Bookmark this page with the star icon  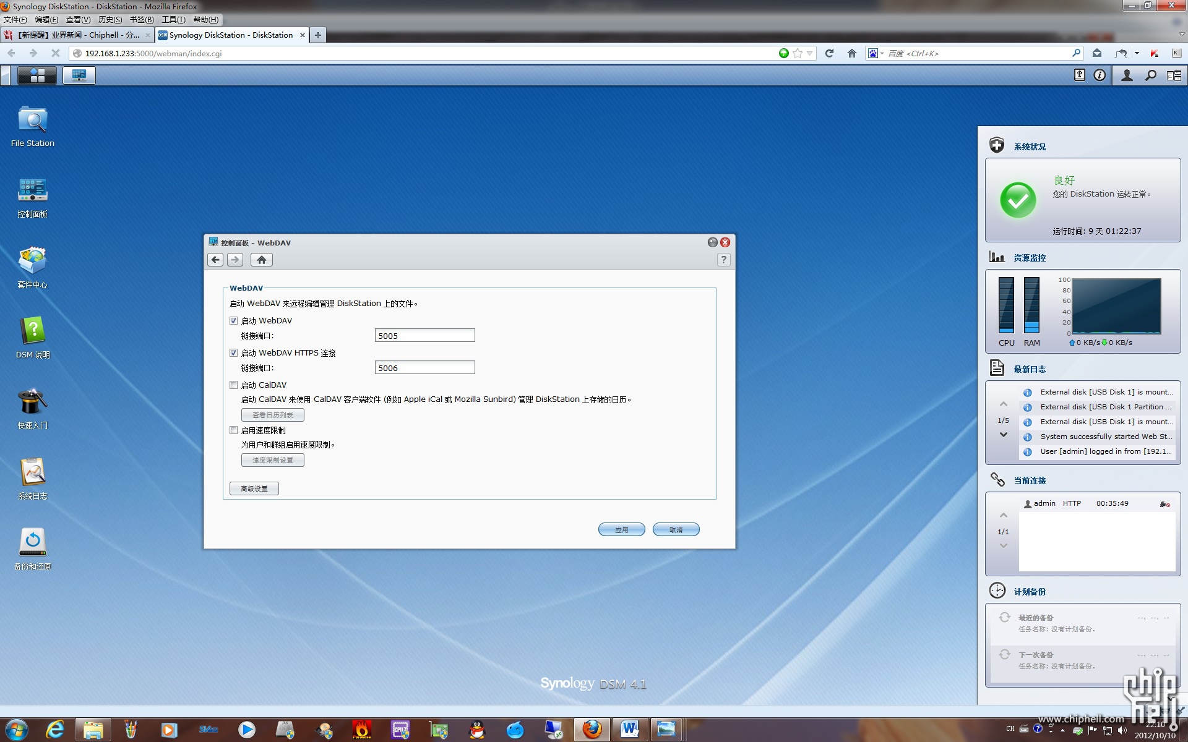click(798, 53)
